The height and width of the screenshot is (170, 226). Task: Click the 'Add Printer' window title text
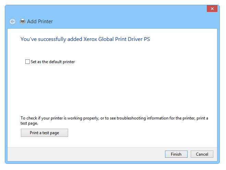40,22
